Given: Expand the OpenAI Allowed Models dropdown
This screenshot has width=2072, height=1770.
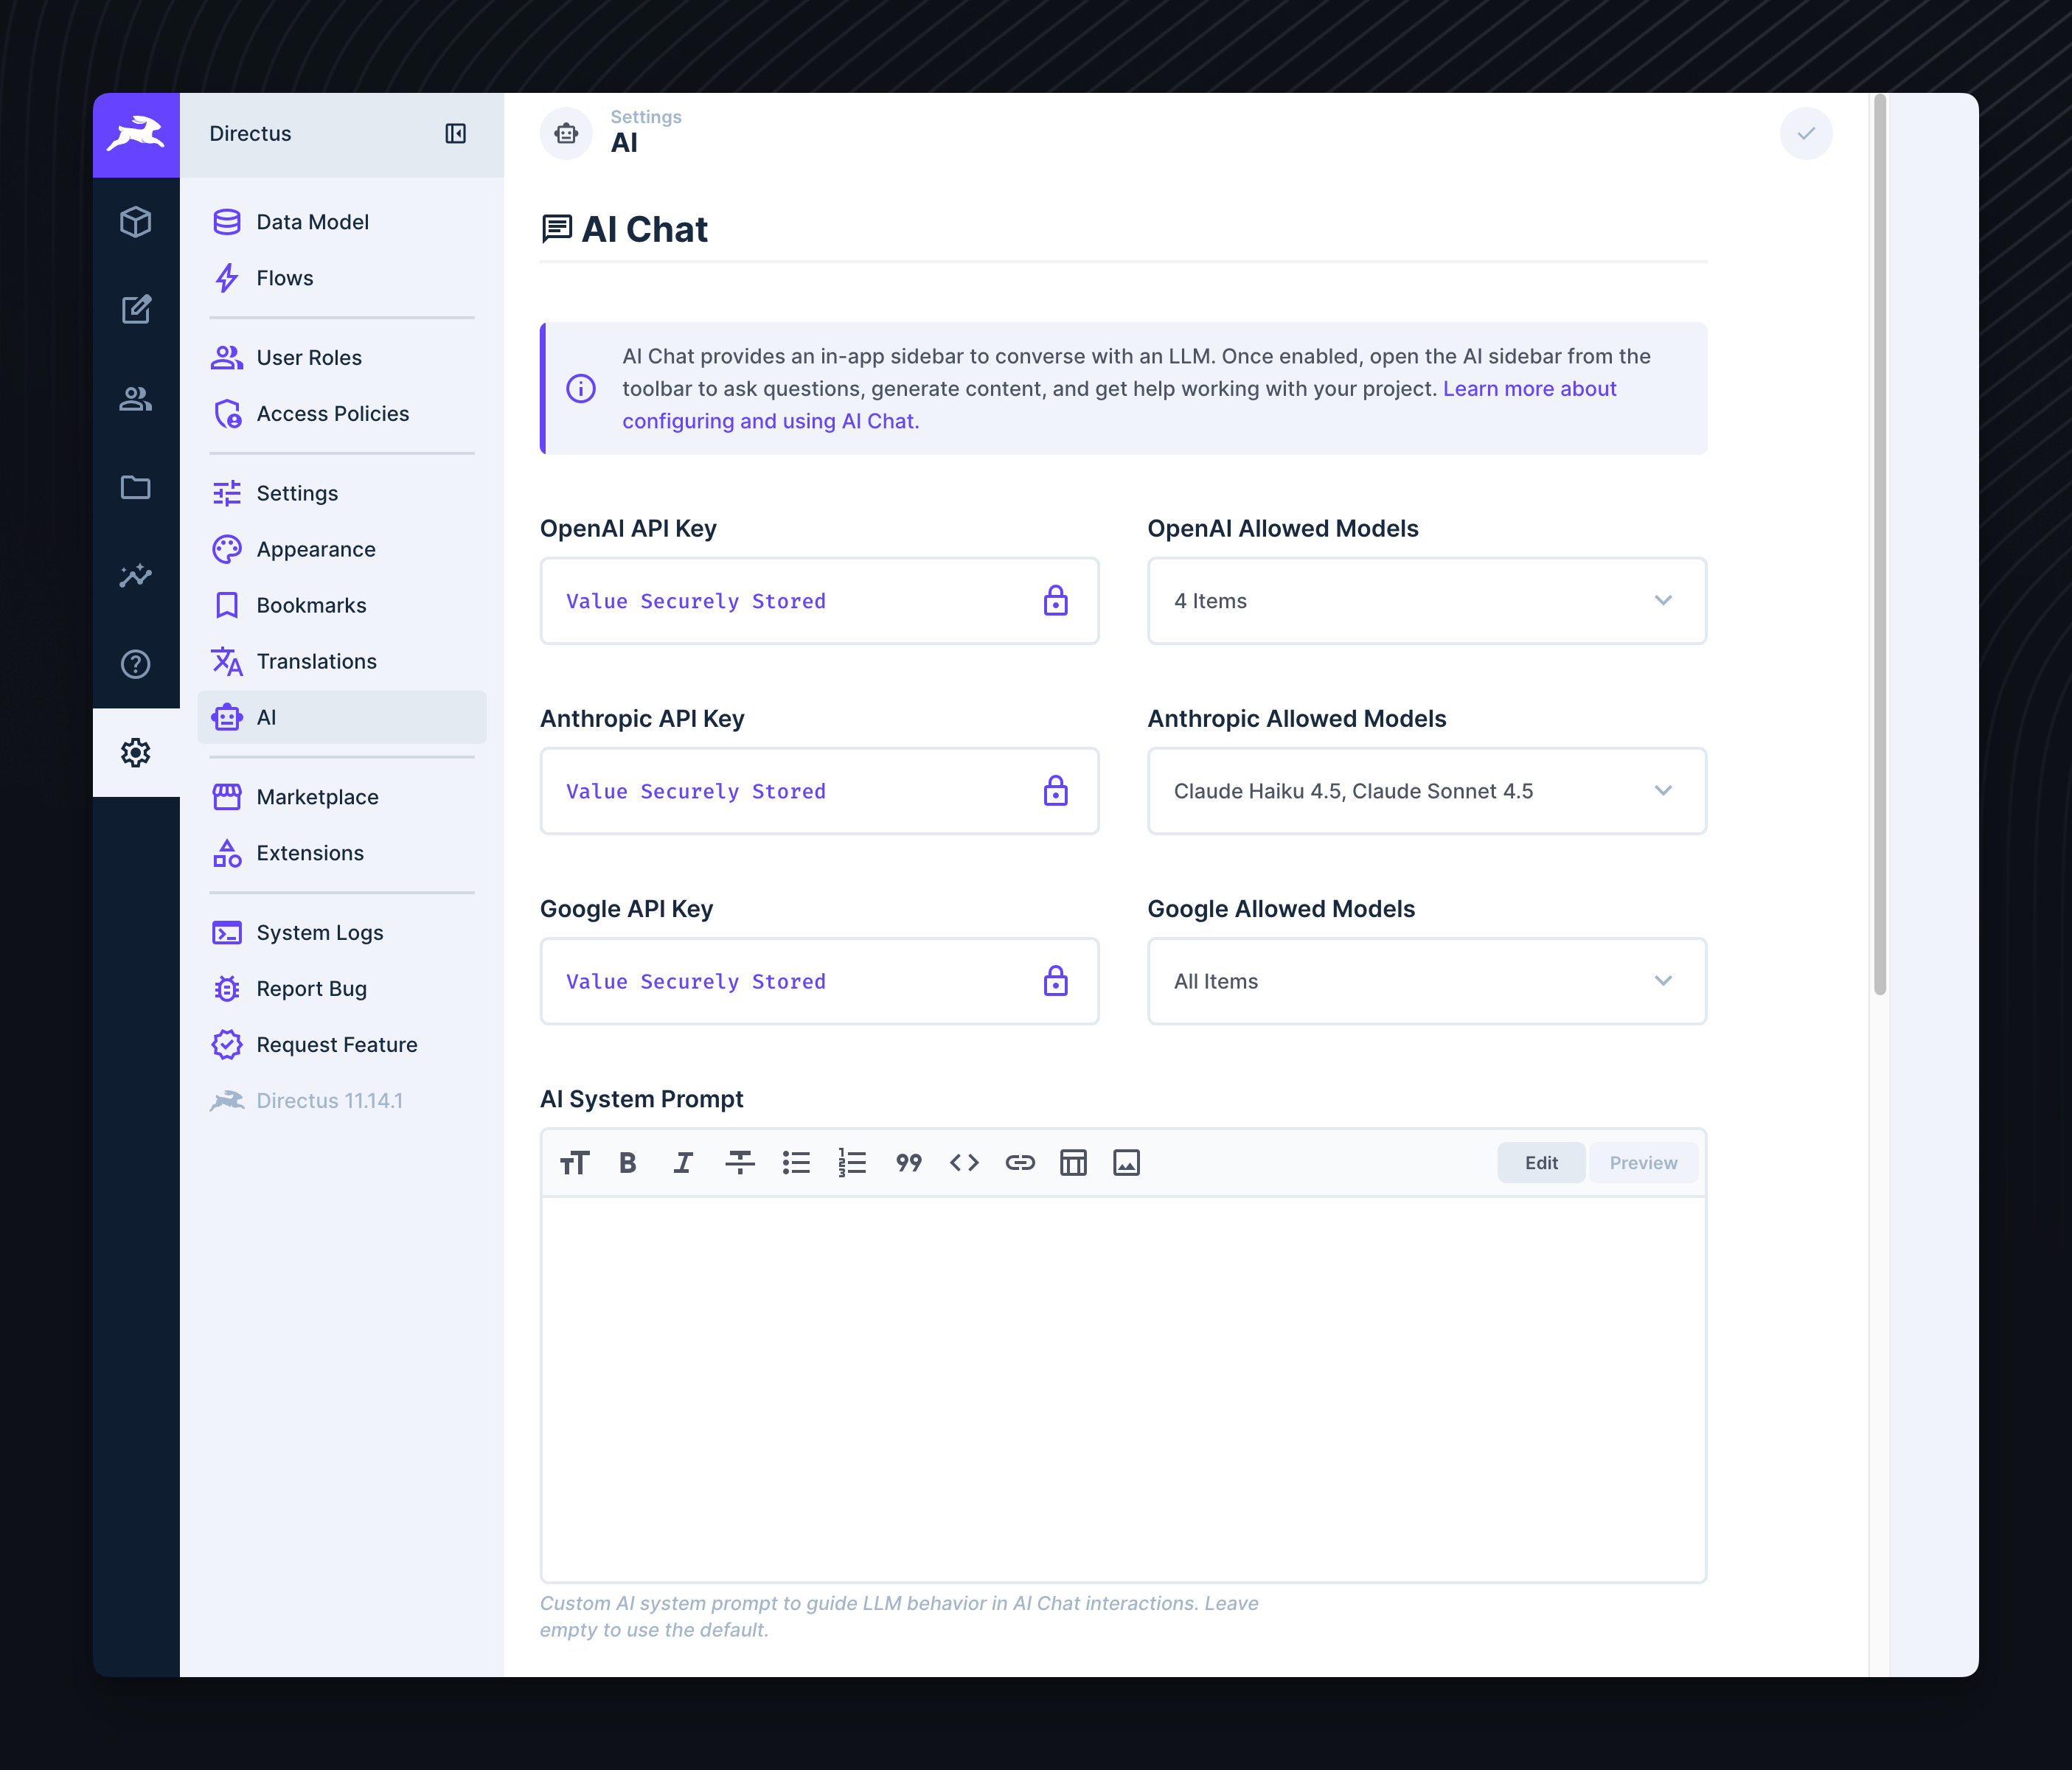Looking at the screenshot, I should tap(1663, 601).
